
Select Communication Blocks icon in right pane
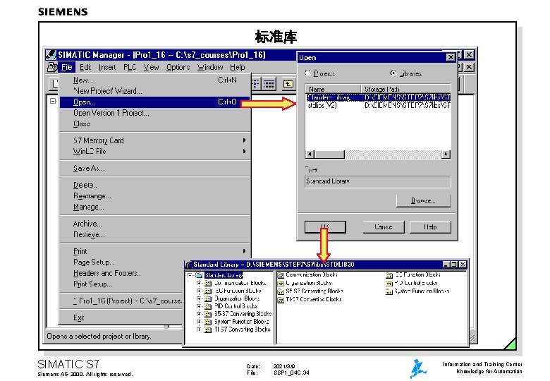click(x=281, y=275)
